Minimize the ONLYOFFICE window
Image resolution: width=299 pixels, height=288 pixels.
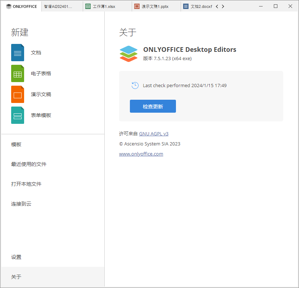261,6
